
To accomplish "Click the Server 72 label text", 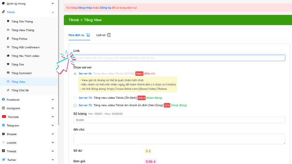I will (x=85, y=98).
